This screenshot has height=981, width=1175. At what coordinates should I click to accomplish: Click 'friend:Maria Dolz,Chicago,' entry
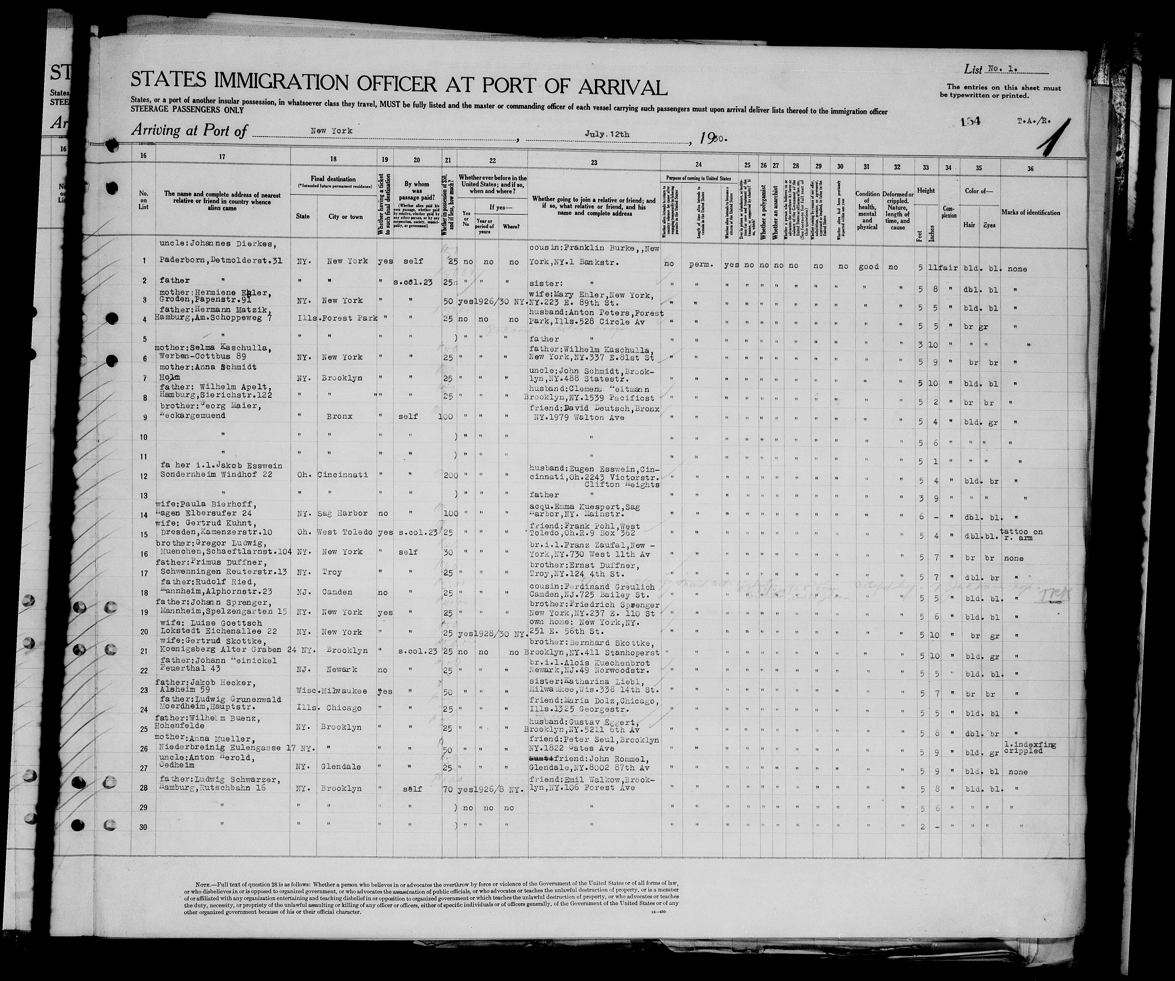[x=594, y=701]
